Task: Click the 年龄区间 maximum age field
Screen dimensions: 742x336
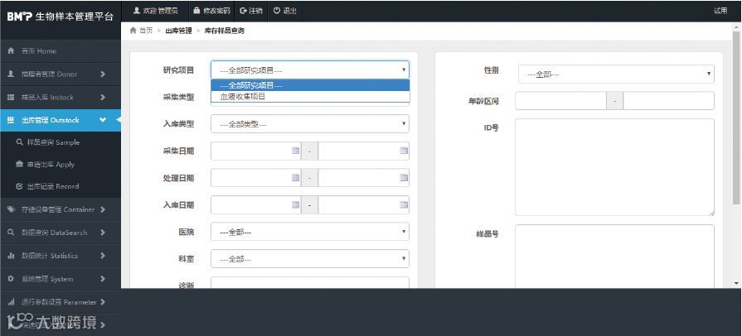Action: click(669, 101)
